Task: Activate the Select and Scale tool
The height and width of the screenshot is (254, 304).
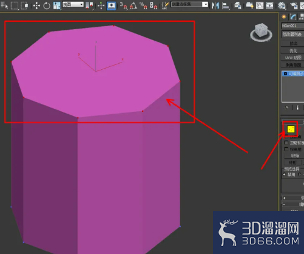Action: pos(57,5)
